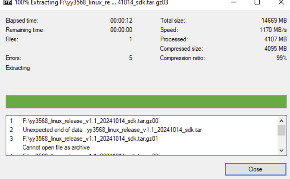Image resolution: width=290 pixels, height=179 pixels.
Task: Click the Total size value 14669 MB
Action: tap(274, 20)
